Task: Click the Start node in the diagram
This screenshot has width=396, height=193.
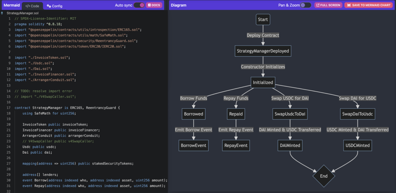Action: click(x=263, y=19)
